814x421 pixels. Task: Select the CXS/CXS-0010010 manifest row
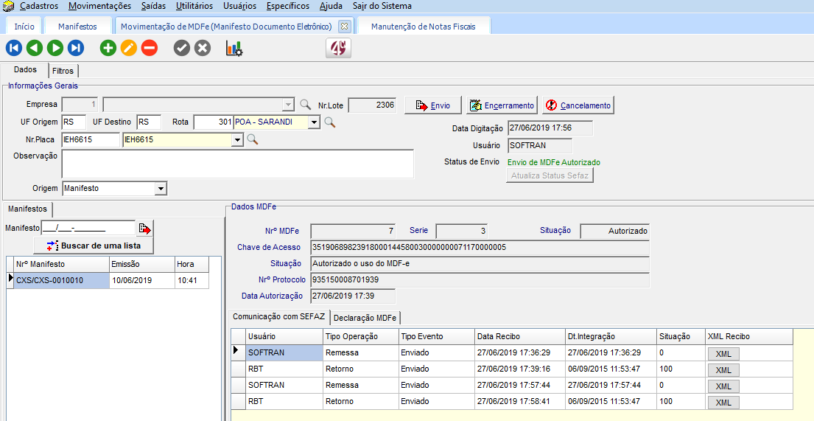tap(57, 281)
